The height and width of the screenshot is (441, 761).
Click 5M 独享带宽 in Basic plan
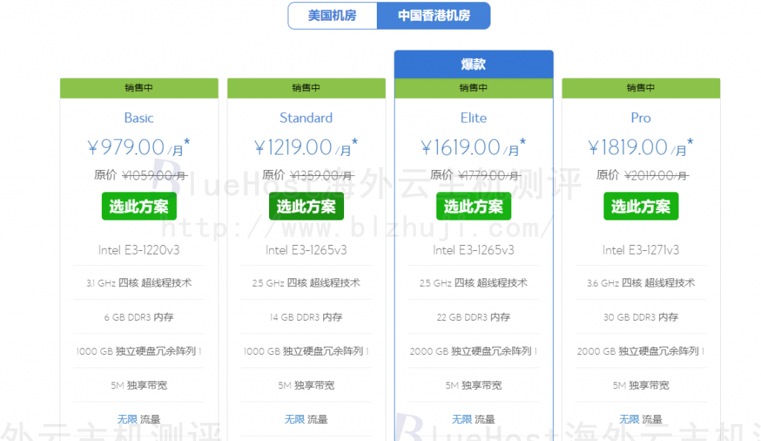[x=139, y=386]
